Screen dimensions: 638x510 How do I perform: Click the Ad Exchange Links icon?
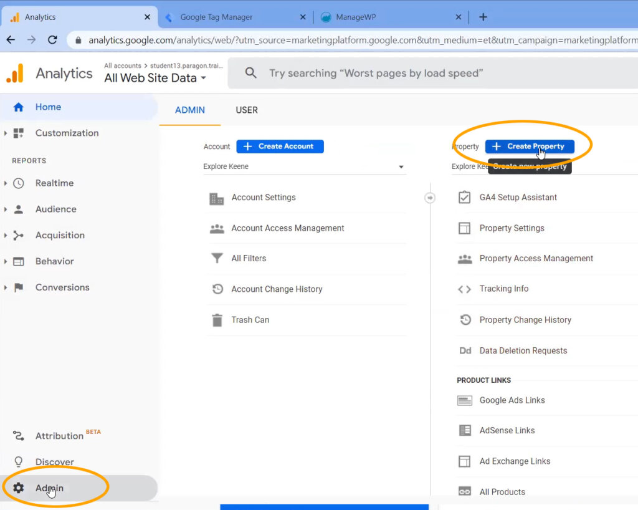[x=464, y=461]
